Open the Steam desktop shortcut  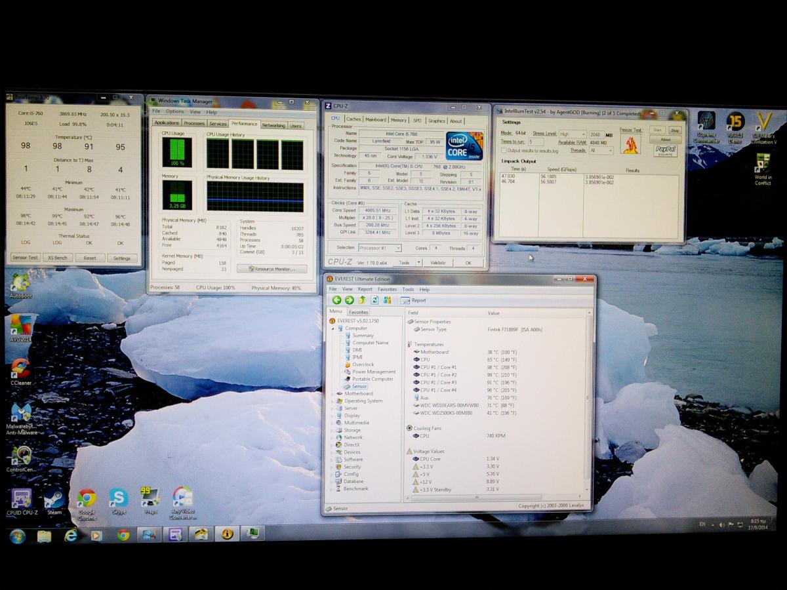pos(54,502)
